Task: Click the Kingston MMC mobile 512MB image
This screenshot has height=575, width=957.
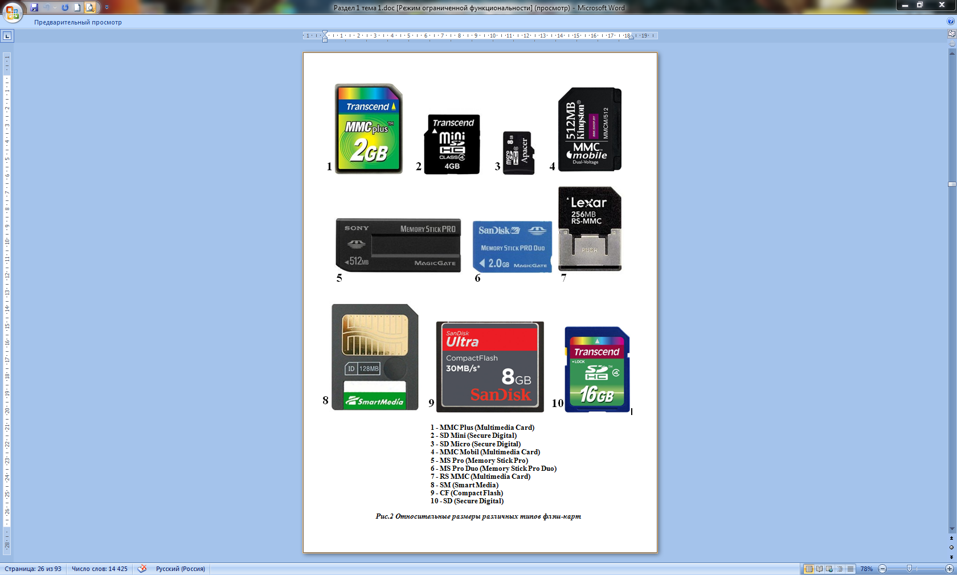Action: (x=590, y=129)
